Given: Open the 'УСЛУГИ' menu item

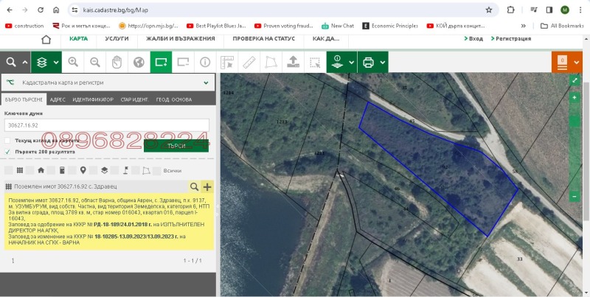Looking at the screenshot, I should (117, 38).
